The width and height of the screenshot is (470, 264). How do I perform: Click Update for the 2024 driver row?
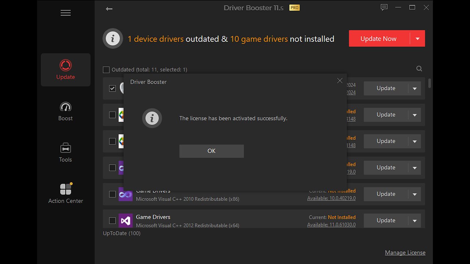(x=386, y=88)
